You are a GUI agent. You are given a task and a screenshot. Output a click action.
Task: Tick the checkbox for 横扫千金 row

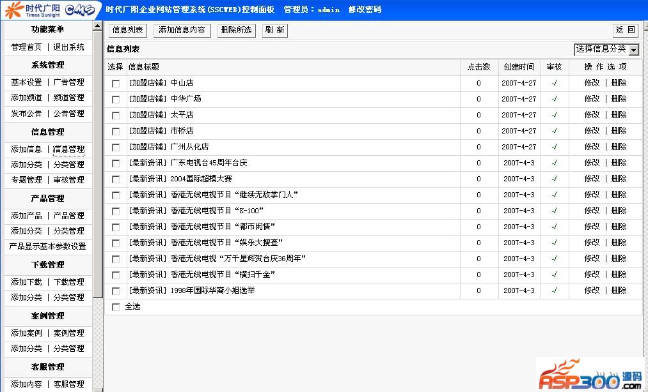116,275
